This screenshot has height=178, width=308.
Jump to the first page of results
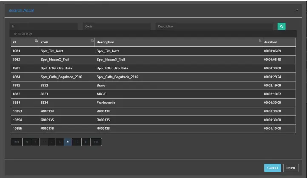point(16,142)
